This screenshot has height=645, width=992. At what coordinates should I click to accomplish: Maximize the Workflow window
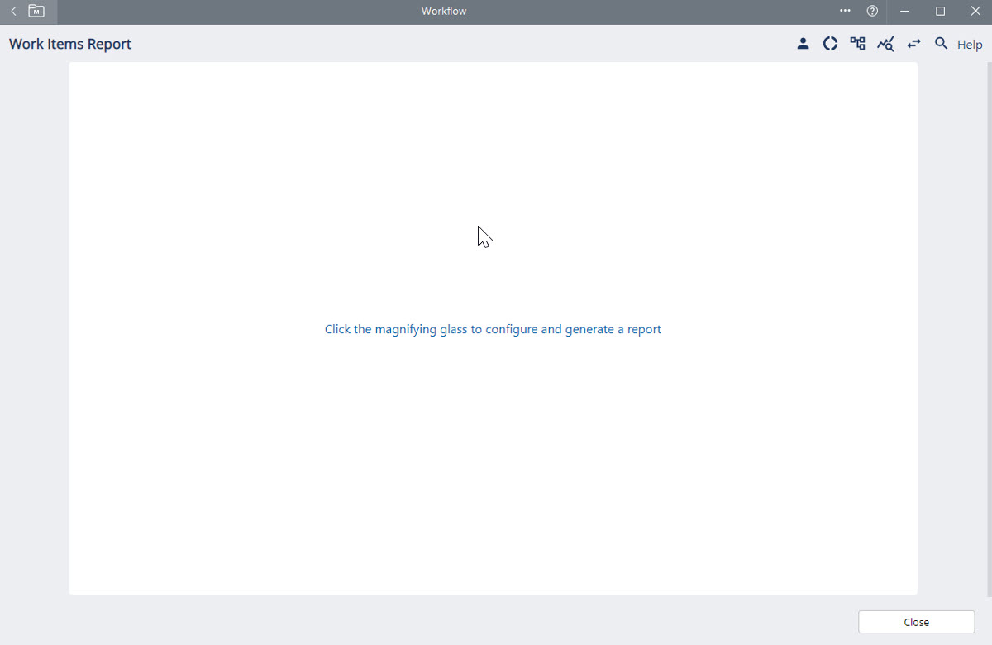click(940, 12)
